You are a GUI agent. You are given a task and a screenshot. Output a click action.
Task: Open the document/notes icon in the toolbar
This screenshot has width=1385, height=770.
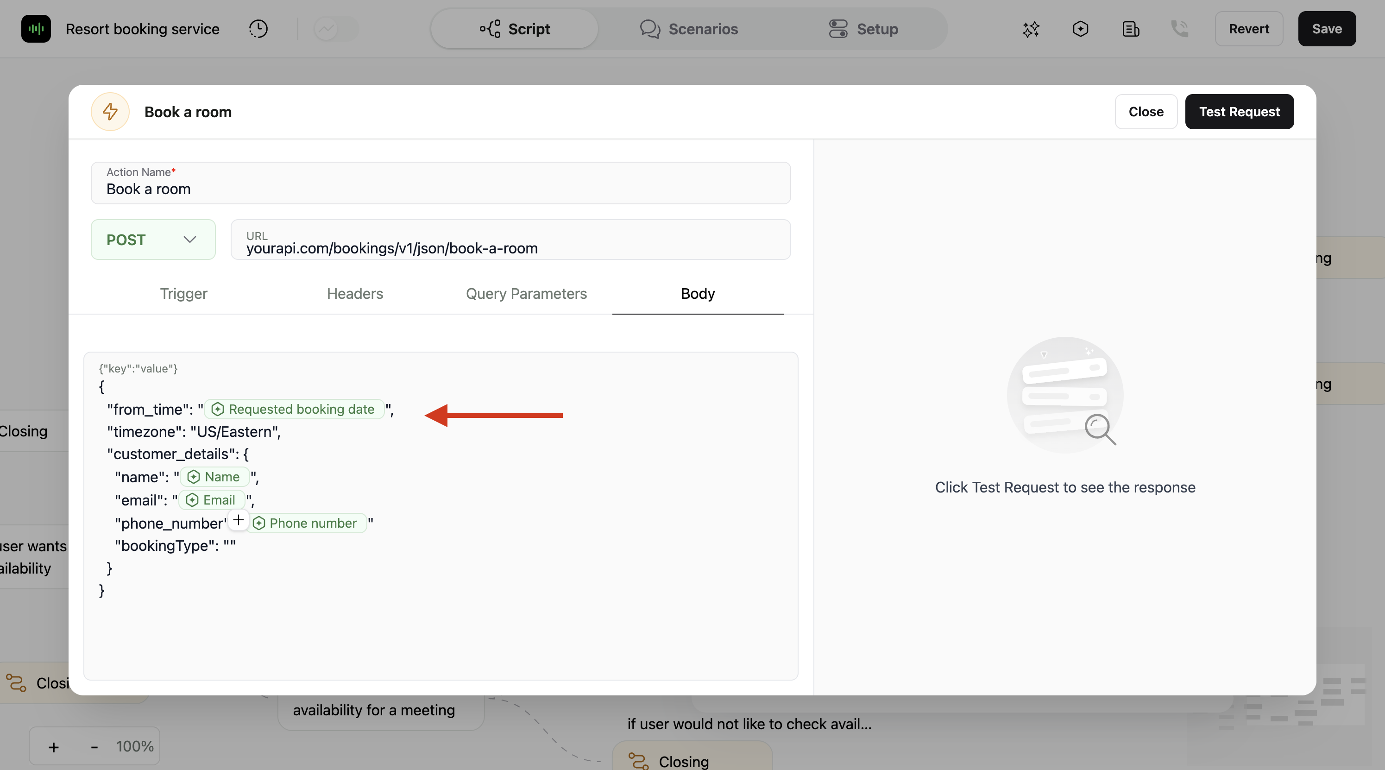(1130, 29)
